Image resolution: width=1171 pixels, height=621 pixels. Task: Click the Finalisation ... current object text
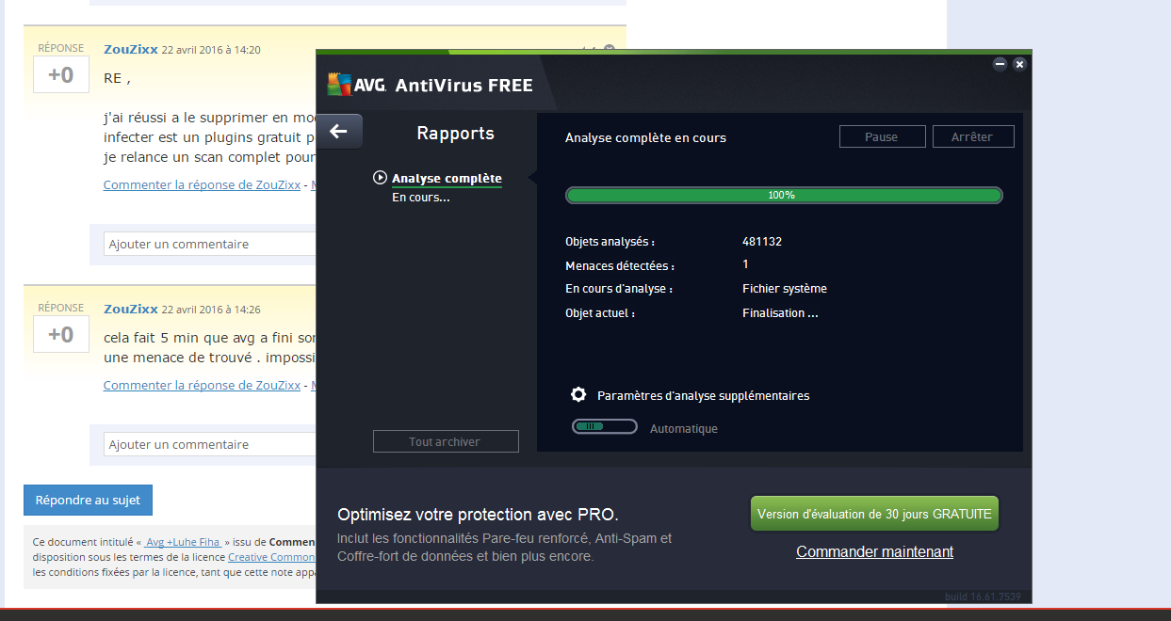pos(780,313)
